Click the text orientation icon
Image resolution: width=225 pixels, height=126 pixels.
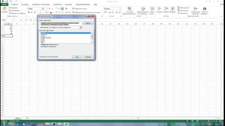click(66, 9)
